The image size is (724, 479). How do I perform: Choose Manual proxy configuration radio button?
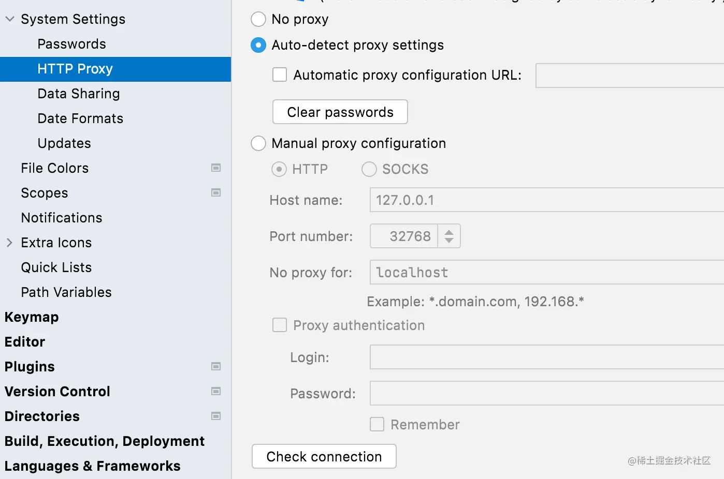pyautogui.click(x=258, y=143)
